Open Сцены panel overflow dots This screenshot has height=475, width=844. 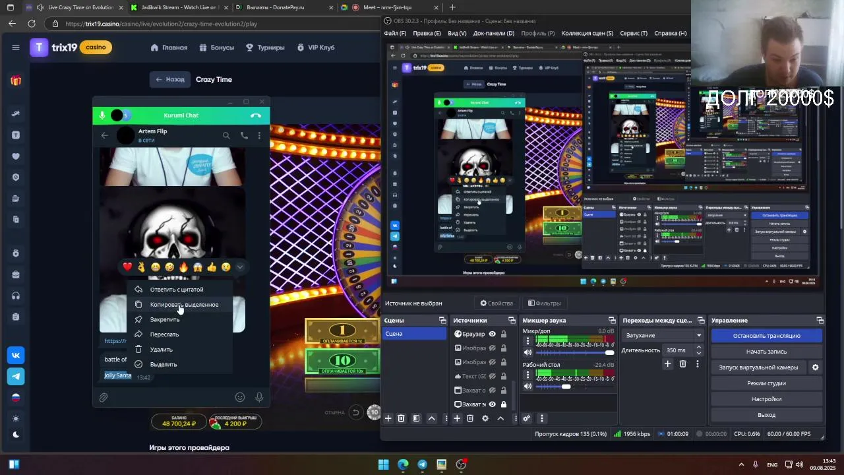click(x=446, y=418)
